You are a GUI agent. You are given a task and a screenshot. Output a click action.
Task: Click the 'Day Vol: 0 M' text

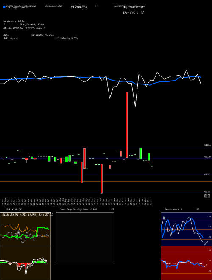pyautogui.click(x=133, y=13)
